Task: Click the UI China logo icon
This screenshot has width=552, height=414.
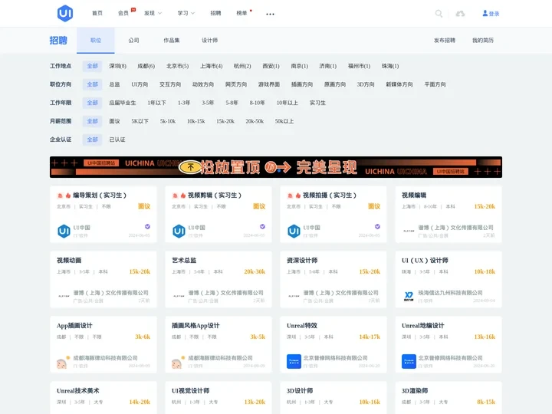Action: pos(65,13)
